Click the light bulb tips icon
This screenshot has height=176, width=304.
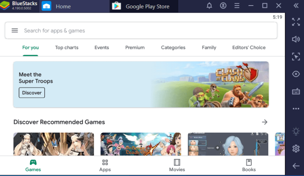tap(296, 131)
